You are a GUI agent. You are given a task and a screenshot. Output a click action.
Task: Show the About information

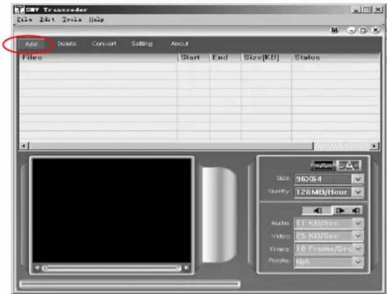(180, 44)
